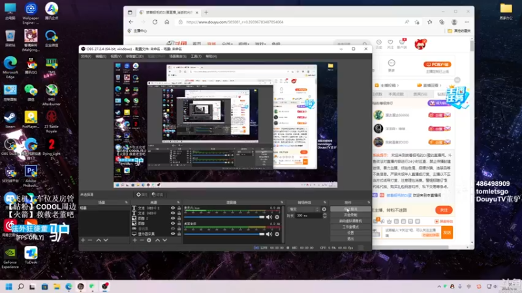Hide the 图像 source
522x293 pixels.
173,223
